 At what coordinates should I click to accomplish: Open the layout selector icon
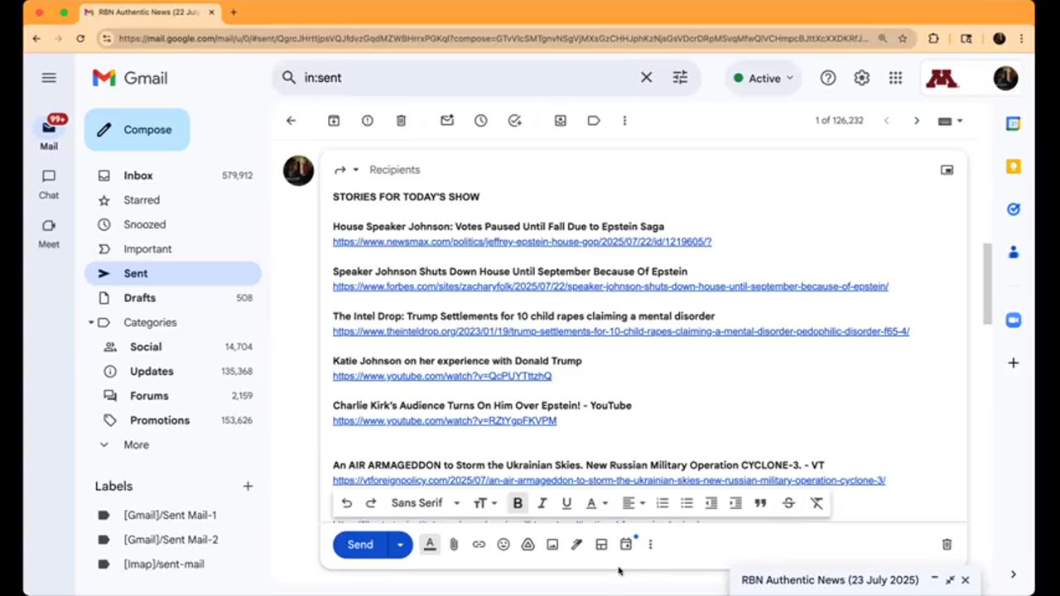(601, 545)
